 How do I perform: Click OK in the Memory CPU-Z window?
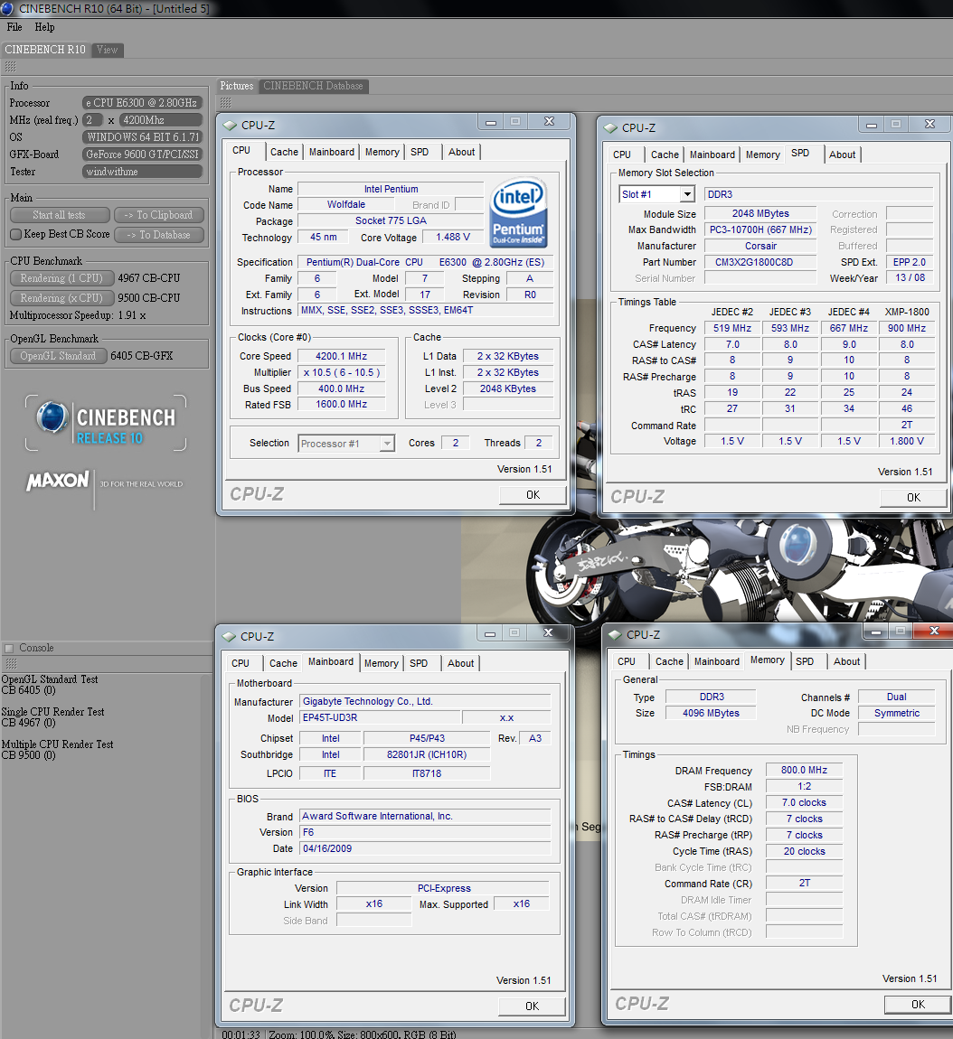tap(919, 1005)
